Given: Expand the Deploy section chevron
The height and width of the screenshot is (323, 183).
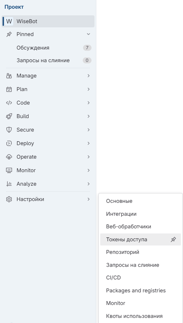Looking at the screenshot, I should pos(88,143).
